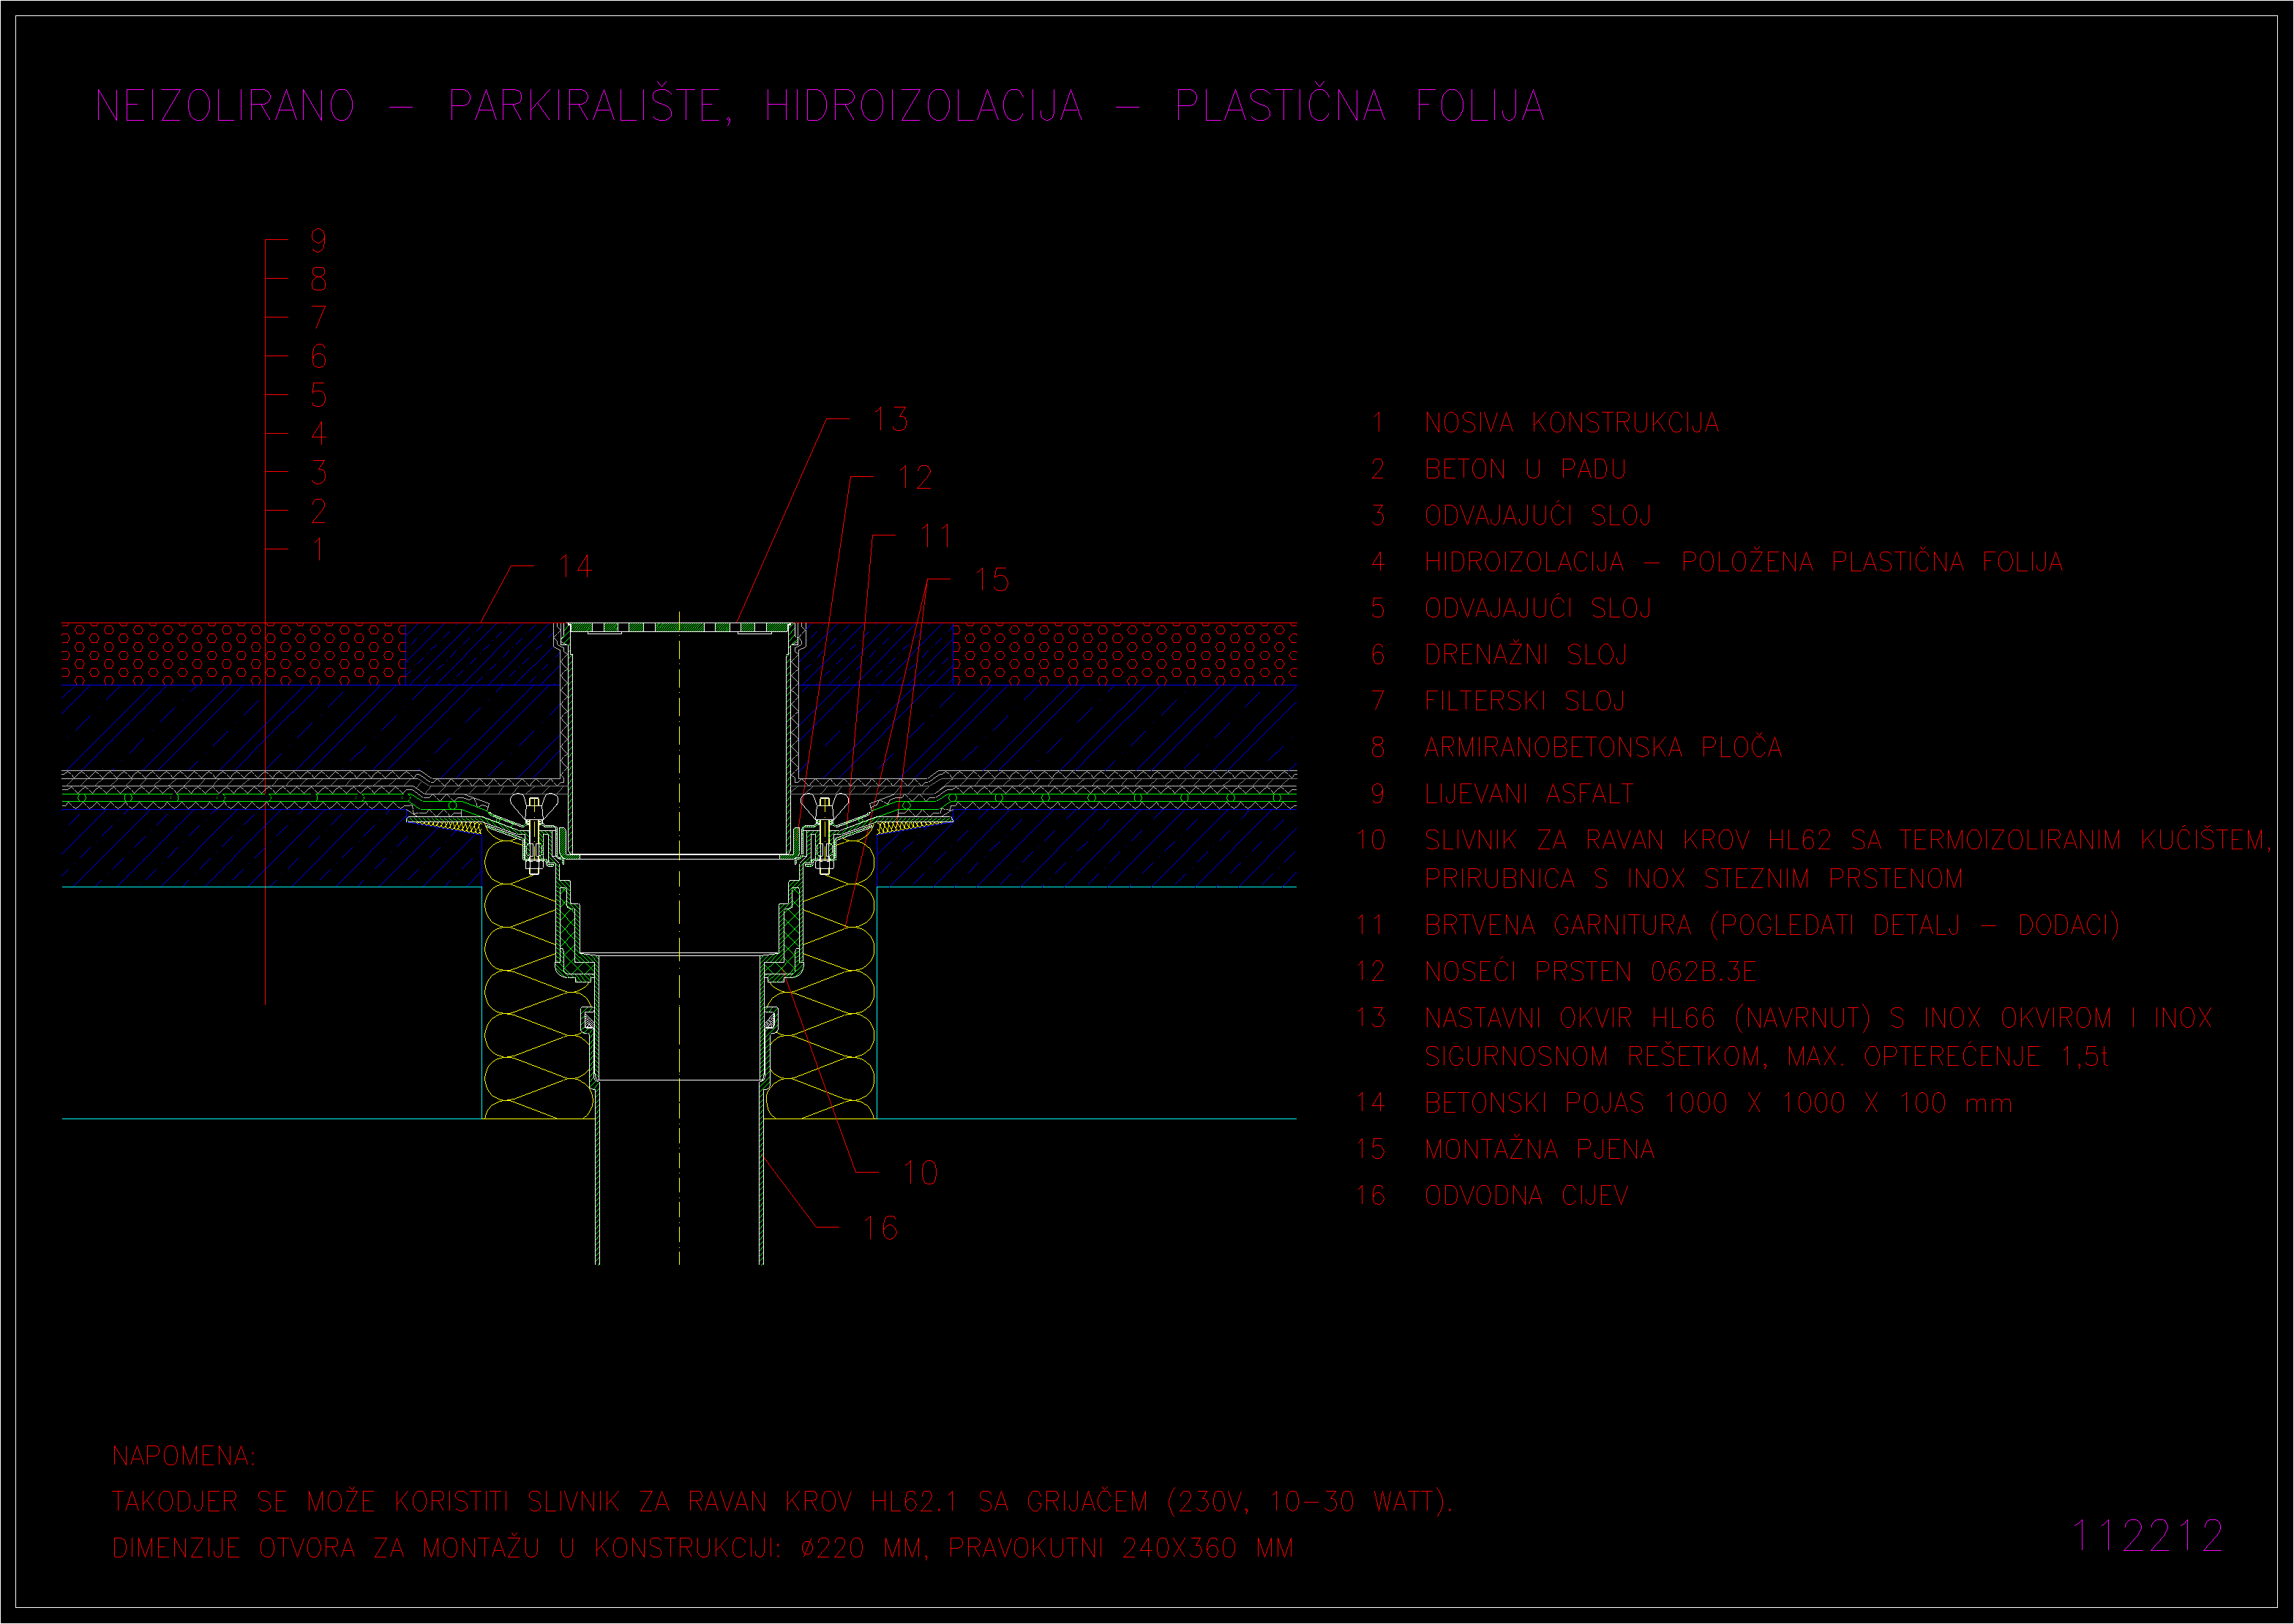Viewport: 2294px width, 1624px height.
Task: Click legend text ODVODNA CIJEV
Action: tap(1526, 1196)
